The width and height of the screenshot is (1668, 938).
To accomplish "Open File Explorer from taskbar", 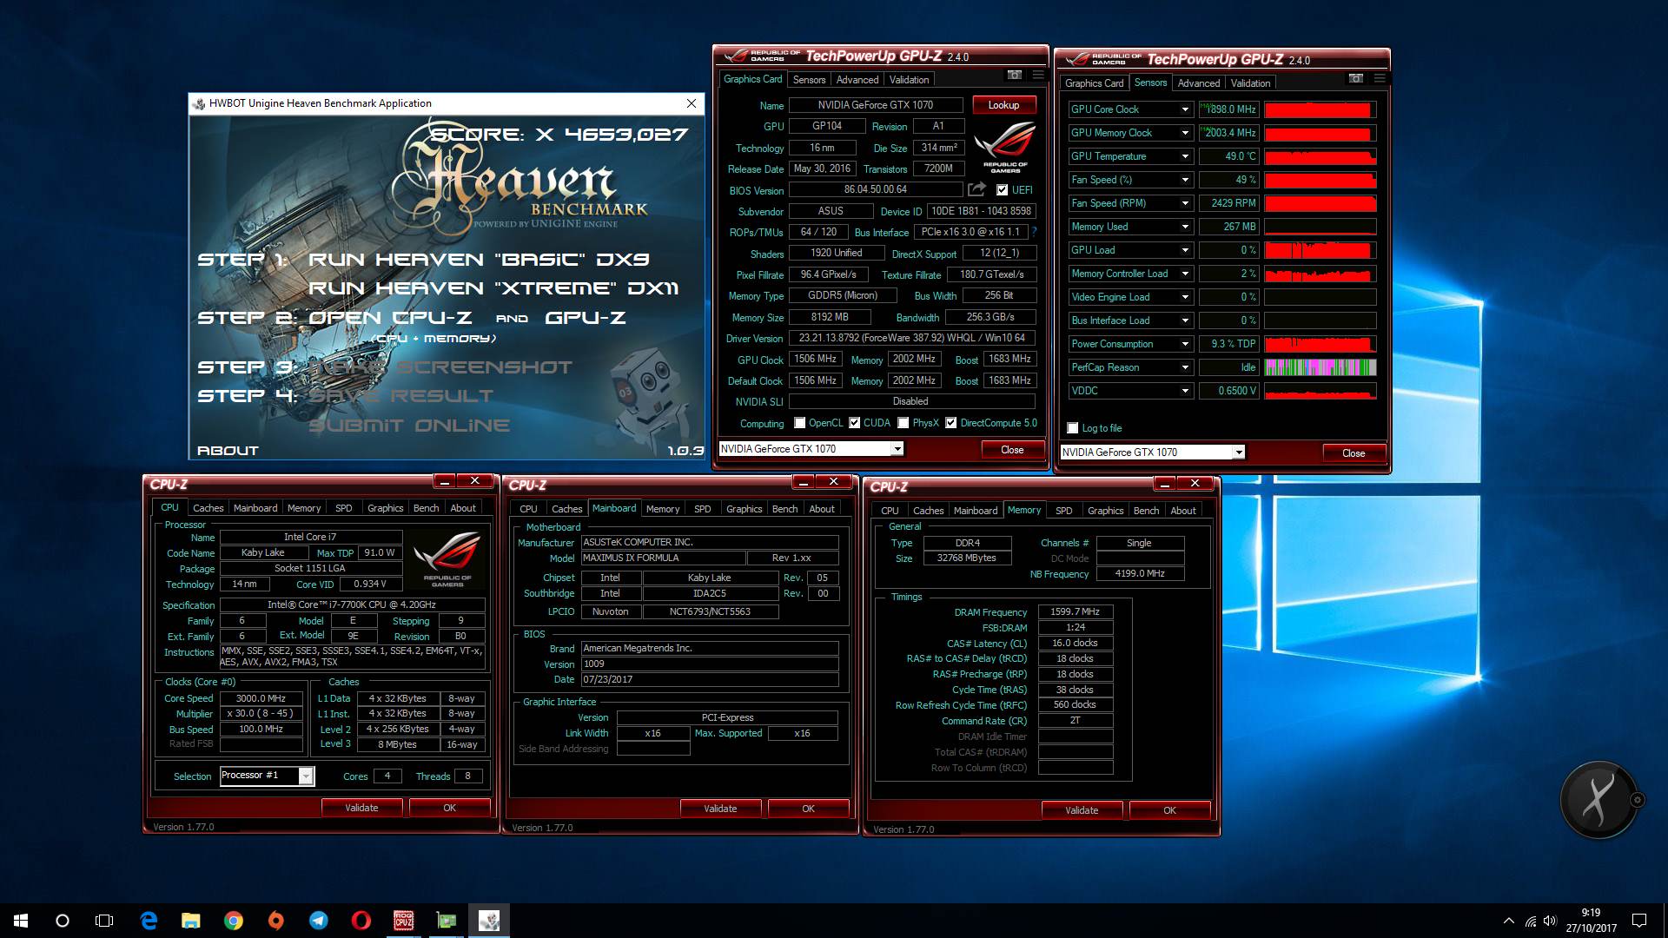I will pos(191,921).
